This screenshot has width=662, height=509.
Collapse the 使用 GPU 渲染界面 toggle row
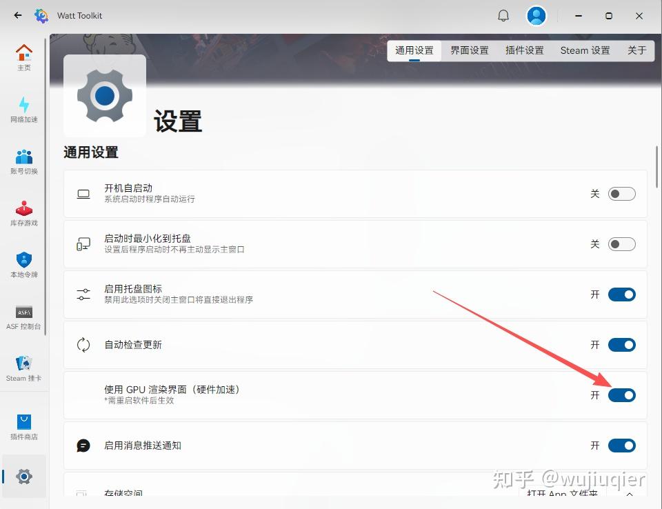click(621, 395)
